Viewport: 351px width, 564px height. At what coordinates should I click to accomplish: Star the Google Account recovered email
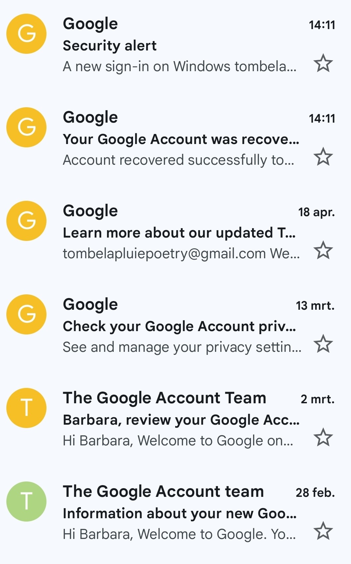click(x=323, y=157)
